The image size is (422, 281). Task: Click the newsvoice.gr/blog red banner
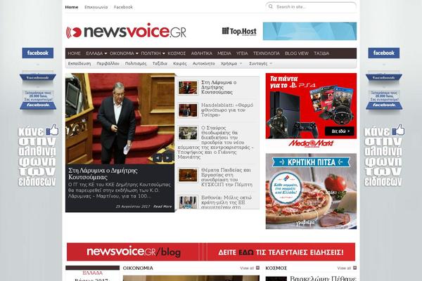(211, 252)
